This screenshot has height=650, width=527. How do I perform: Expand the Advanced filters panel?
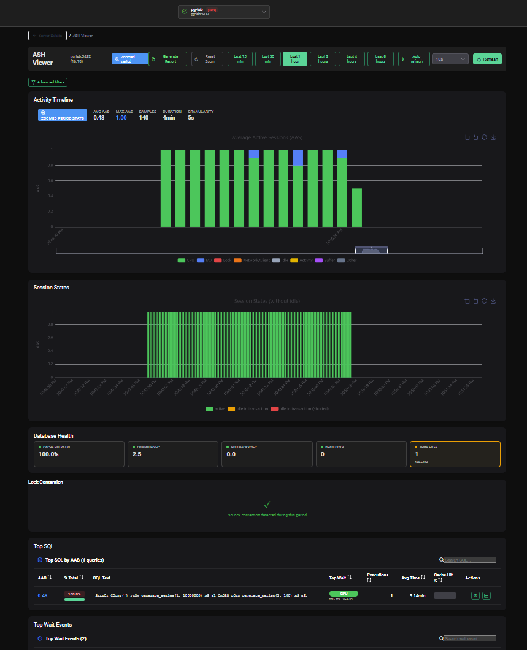(48, 82)
